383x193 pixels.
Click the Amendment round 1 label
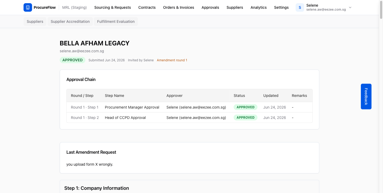pos(172,60)
